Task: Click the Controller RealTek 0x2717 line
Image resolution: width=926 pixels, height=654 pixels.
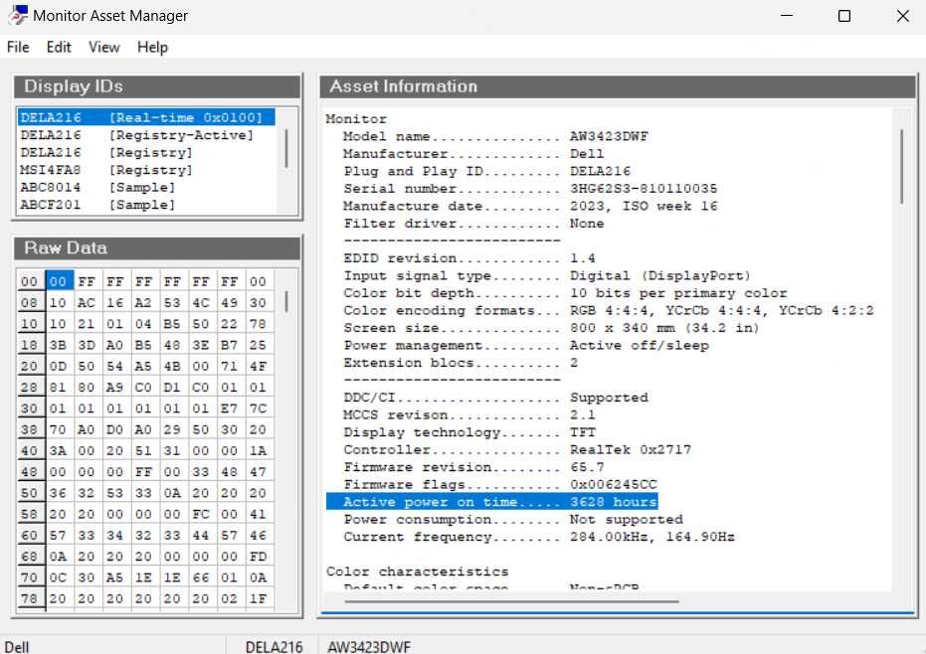Action: [517, 450]
